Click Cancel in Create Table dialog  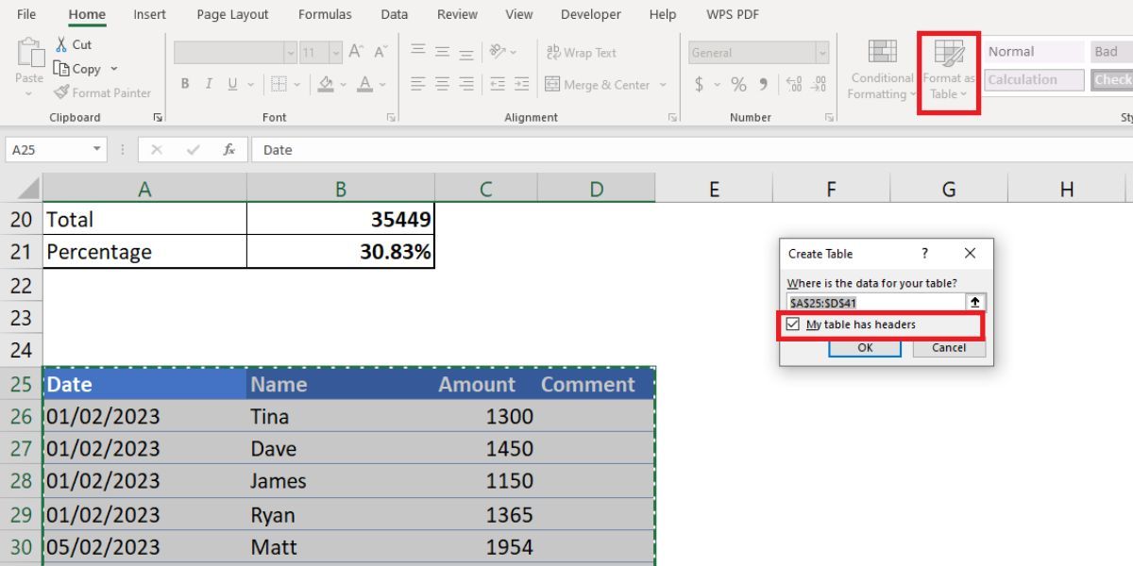pos(948,347)
